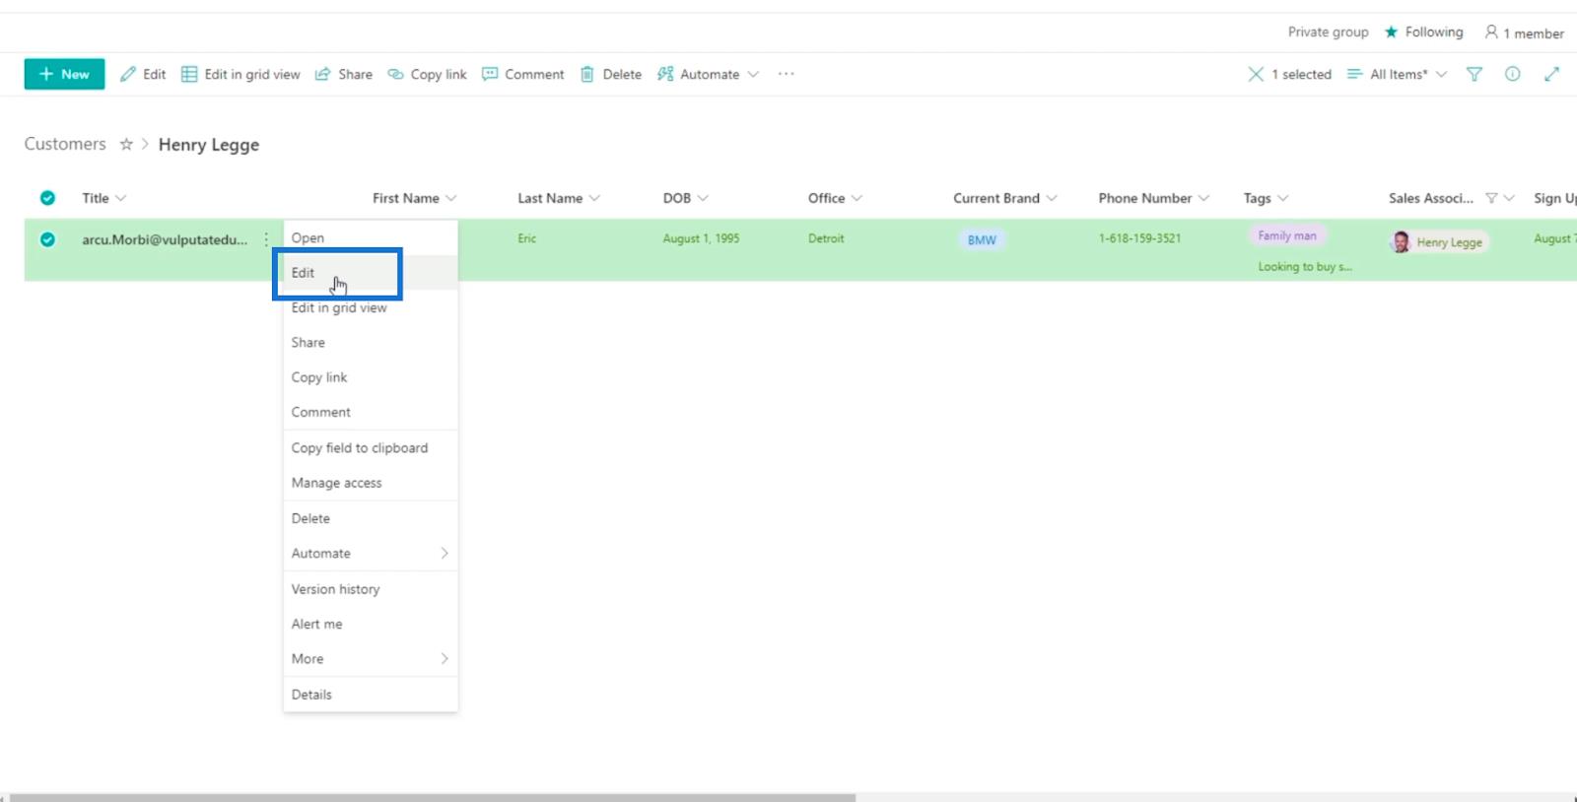1577x802 pixels.
Task: Click the Delete trash can icon
Action: [x=587, y=74]
